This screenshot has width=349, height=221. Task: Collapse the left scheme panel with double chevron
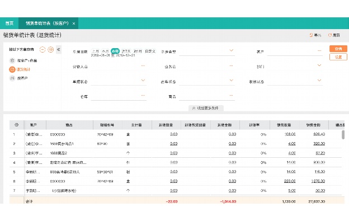click(x=59, y=49)
